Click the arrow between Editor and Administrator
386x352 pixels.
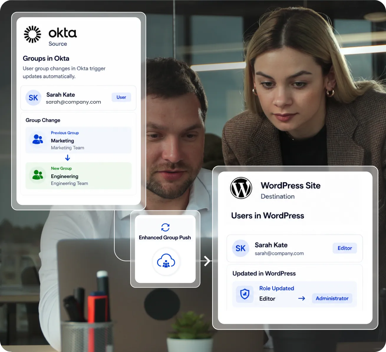click(301, 298)
